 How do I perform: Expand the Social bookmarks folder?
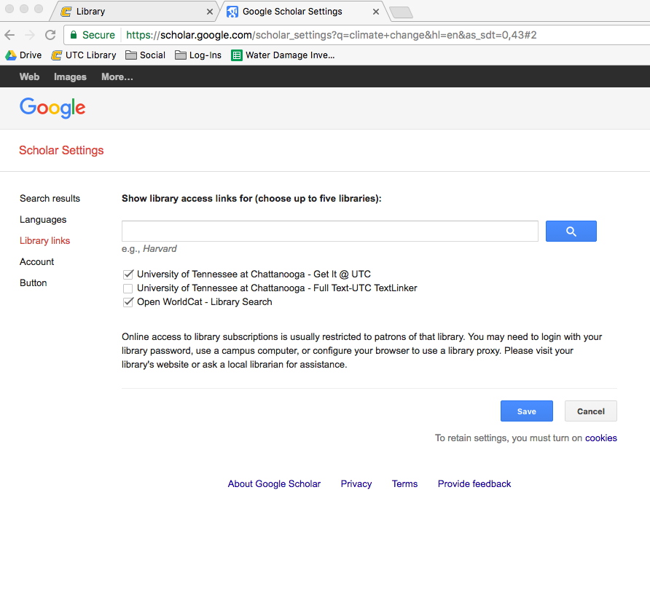(x=145, y=55)
